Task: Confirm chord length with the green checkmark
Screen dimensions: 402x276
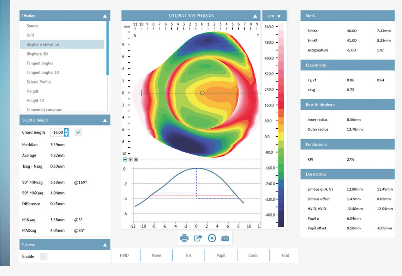Action: tap(78, 132)
